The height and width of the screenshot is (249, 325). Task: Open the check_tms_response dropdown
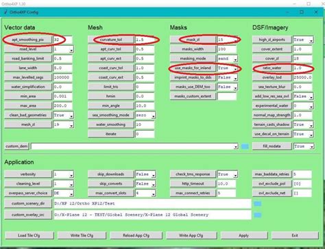click(x=235, y=174)
